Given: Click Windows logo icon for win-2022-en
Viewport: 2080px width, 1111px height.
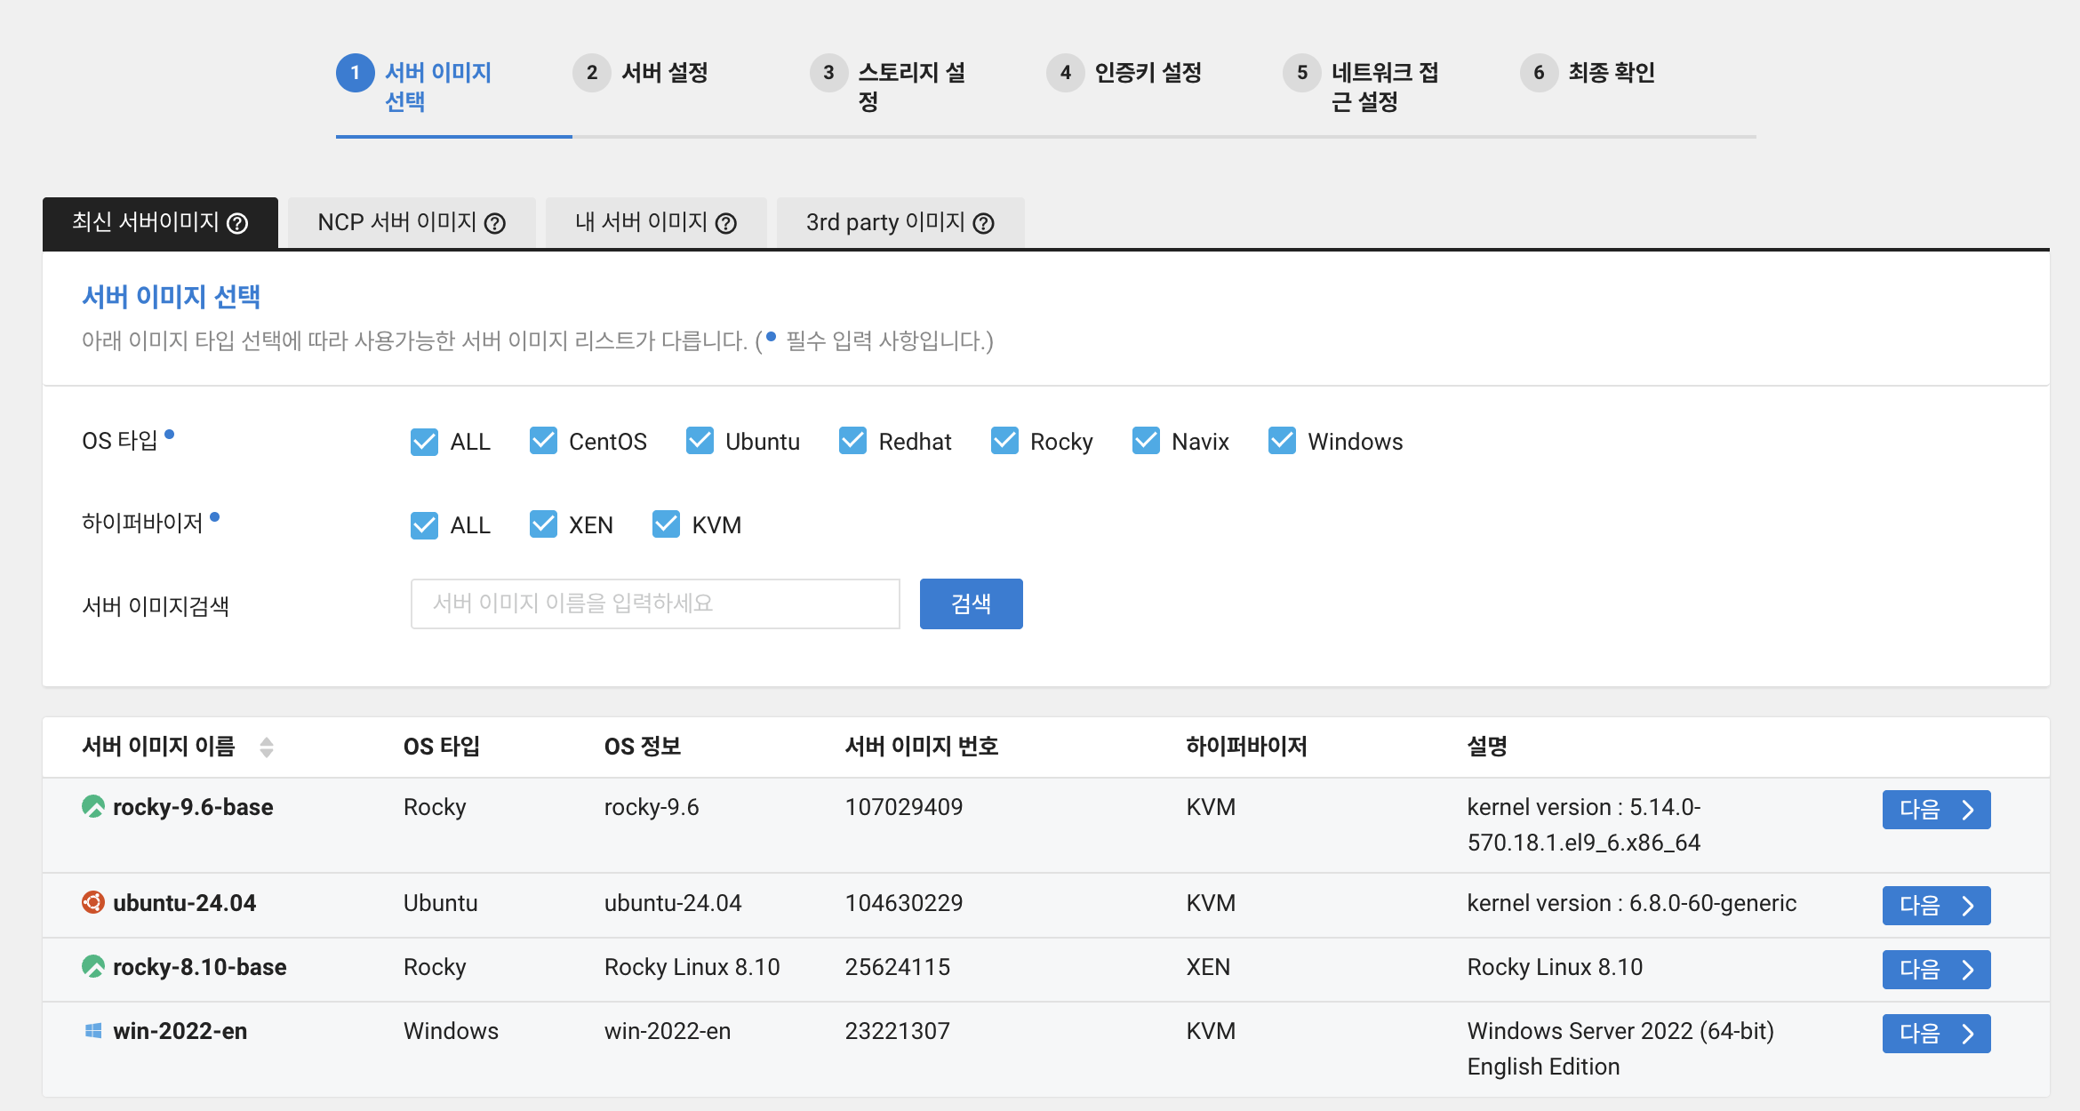Looking at the screenshot, I should click(93, 1031).
